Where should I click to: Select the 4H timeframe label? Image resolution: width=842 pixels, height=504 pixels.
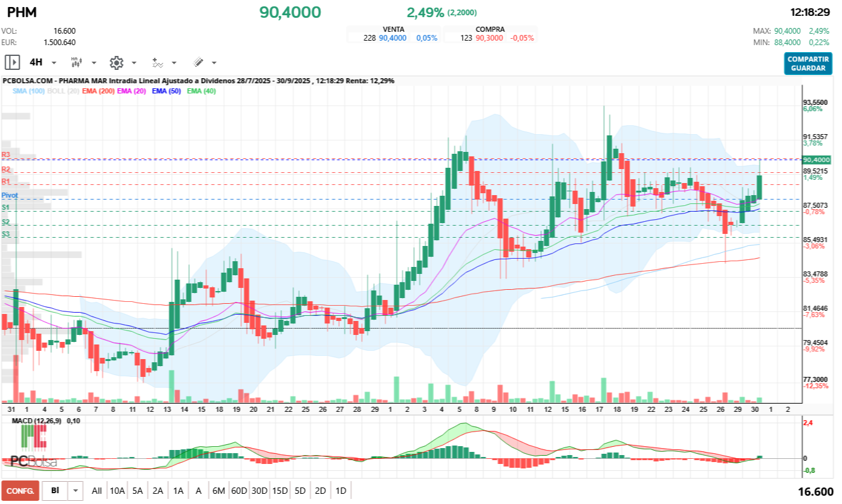36,62
